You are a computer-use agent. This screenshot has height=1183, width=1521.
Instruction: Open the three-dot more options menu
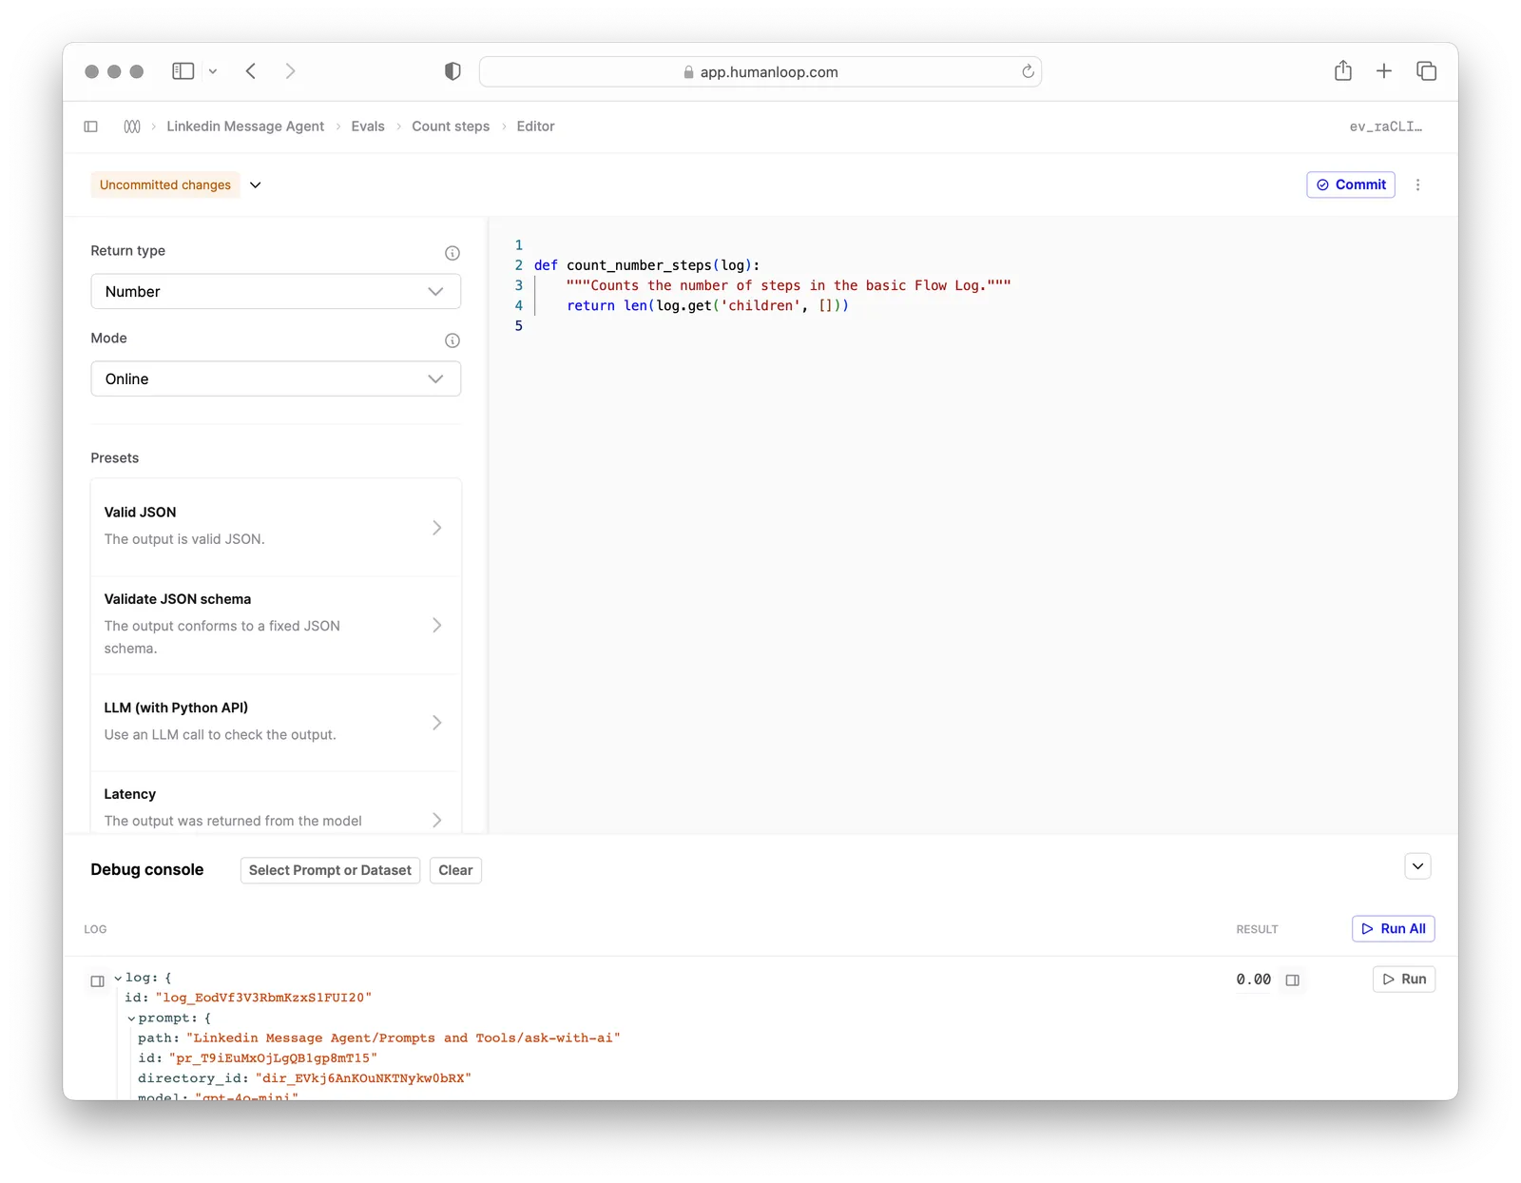[x=1417, y=184]
